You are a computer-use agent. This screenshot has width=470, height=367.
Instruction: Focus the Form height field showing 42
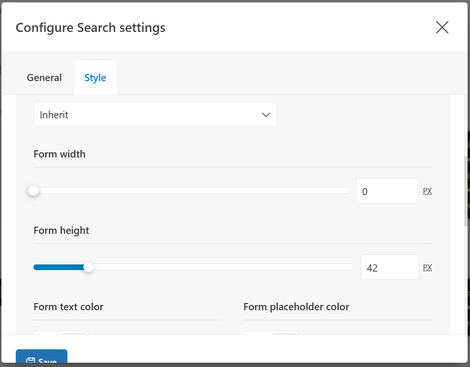click(389, 267)
